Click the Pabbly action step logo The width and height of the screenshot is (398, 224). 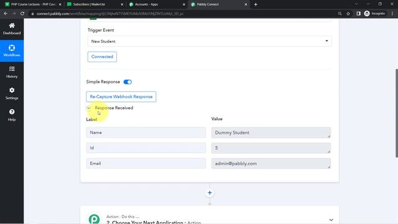[x=94, y=218]
